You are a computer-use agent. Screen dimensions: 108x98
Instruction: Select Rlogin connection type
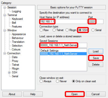click(x=71, y=30)
